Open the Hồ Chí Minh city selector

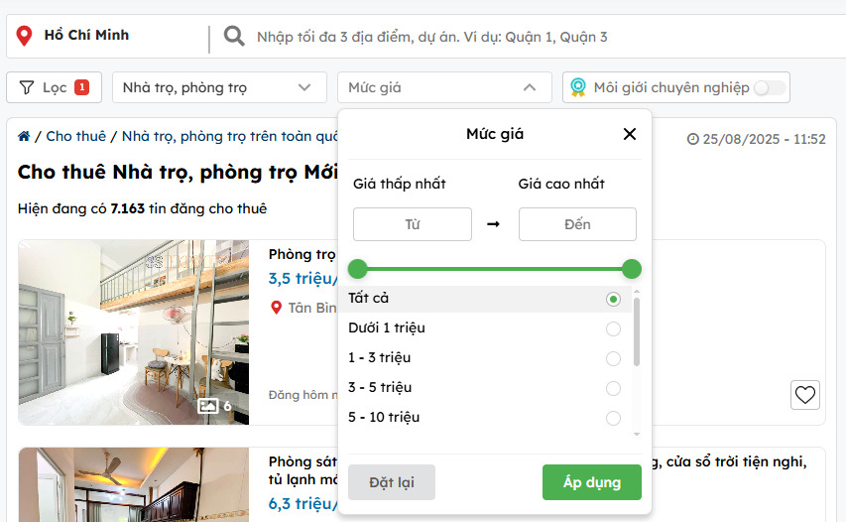click(86, 36)
